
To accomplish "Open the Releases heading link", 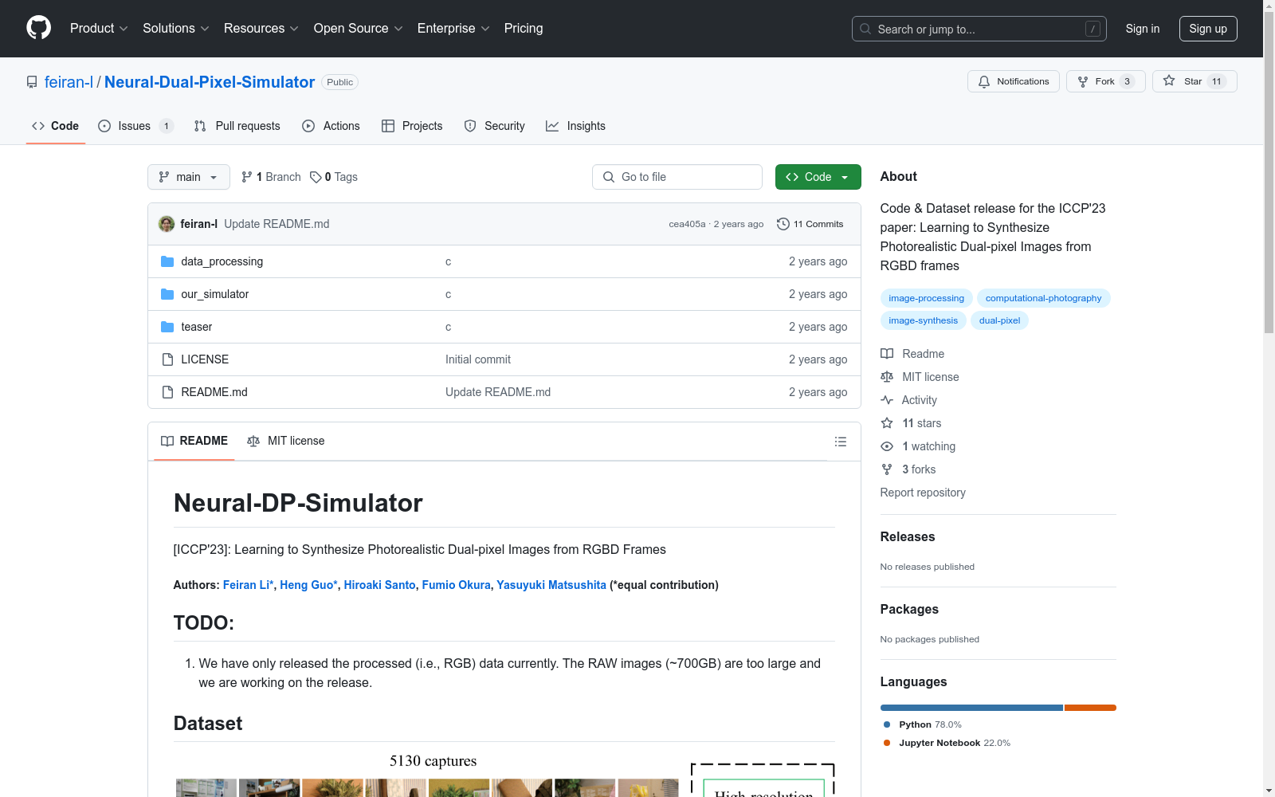I will click(x=908, y=536).
